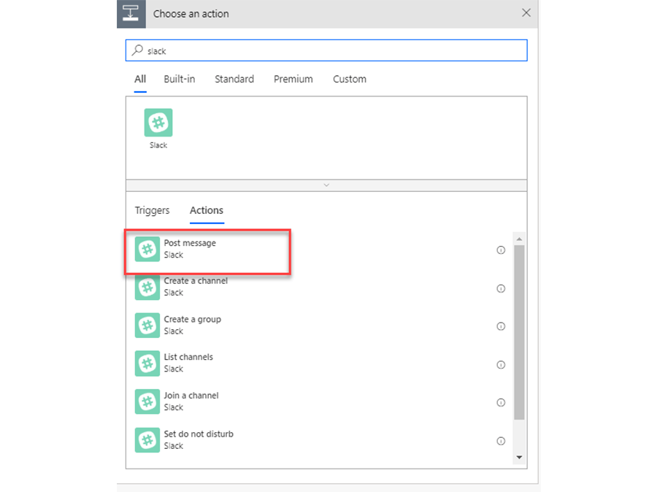Viewport: 657px width, 492px height.
Task: Show info for Post message action
Action: click(501, 250)
